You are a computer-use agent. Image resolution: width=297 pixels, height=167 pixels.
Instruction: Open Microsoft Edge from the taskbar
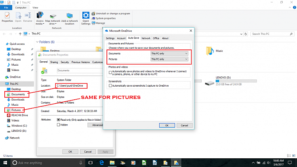click(102, 163)
